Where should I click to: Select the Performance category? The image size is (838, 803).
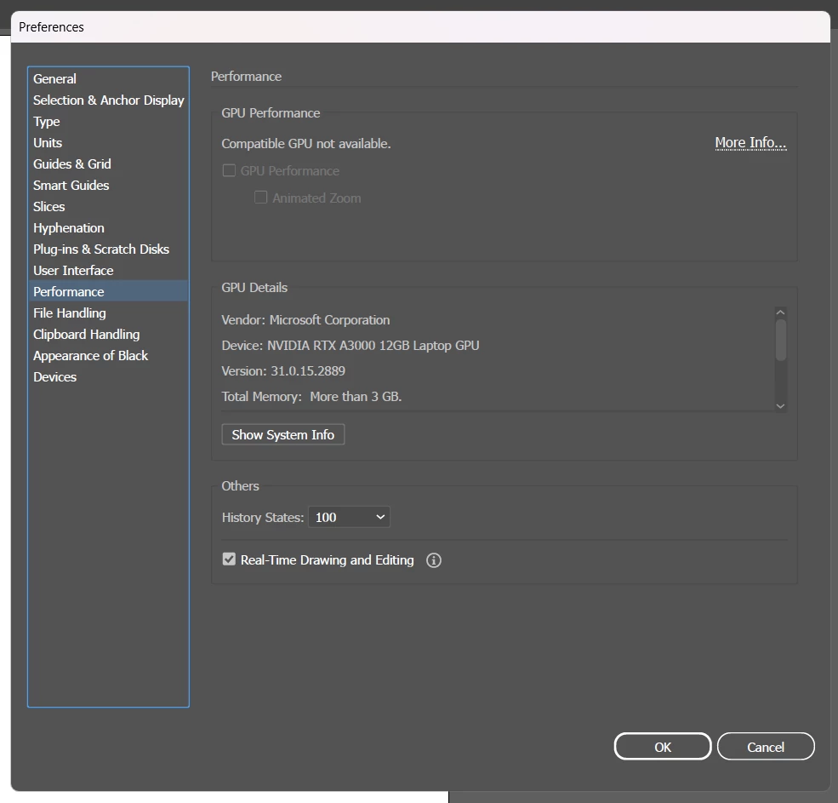[108, 291]
